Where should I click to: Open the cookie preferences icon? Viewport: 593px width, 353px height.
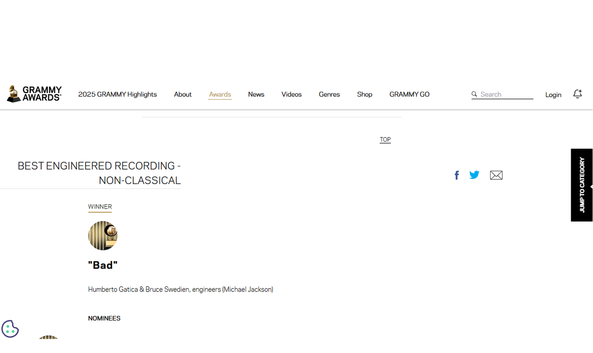click(10, 329)
